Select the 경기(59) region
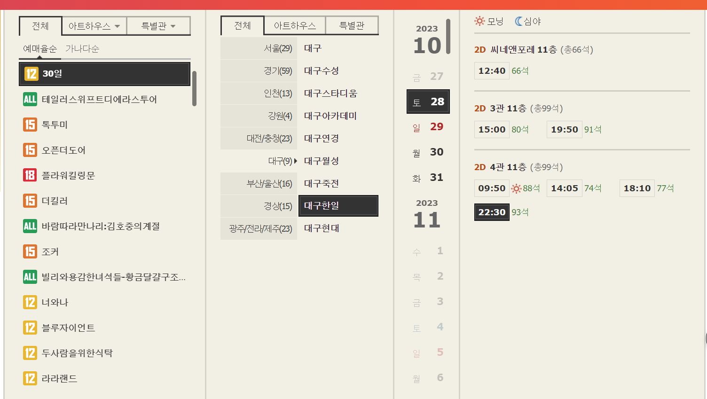This screenshot has height=399, width=707. click(x=259, y=71)
